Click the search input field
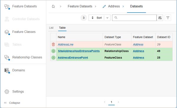This screenshot has height=108, width=177. 134,18
